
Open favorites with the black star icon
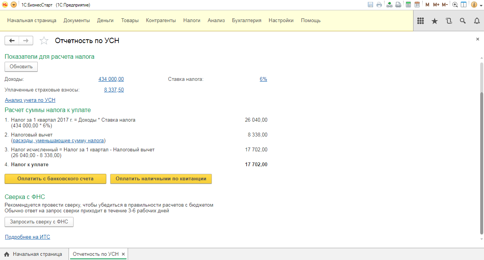click(x=434, y=21)
